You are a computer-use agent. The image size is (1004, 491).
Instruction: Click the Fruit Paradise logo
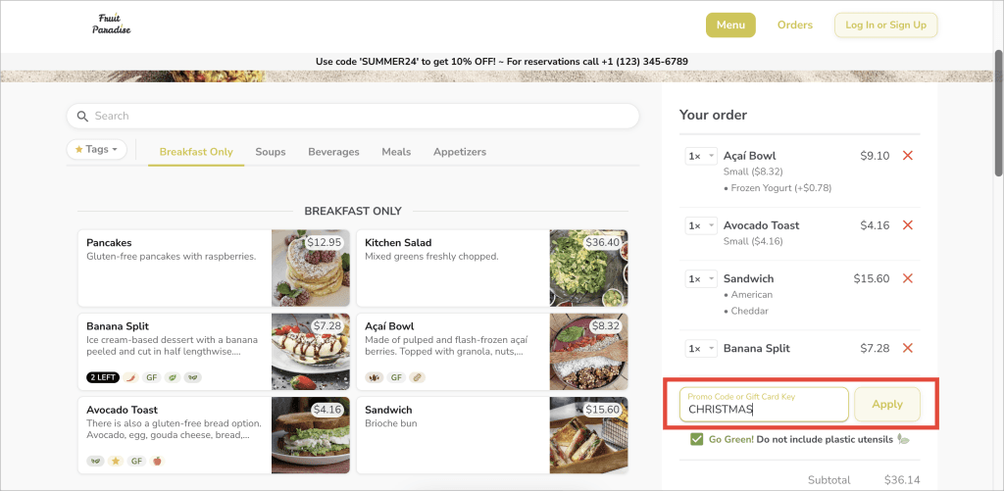(112, 25)
